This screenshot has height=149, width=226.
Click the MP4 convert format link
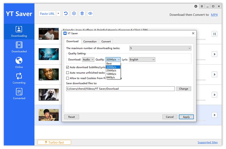214,15
